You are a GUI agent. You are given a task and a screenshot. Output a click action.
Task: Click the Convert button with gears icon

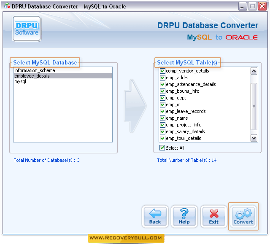coord(243,216)
